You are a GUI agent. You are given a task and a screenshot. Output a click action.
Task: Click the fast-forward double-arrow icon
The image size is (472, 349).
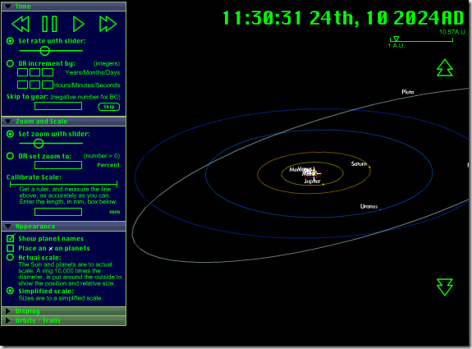(x=108, y=24)
